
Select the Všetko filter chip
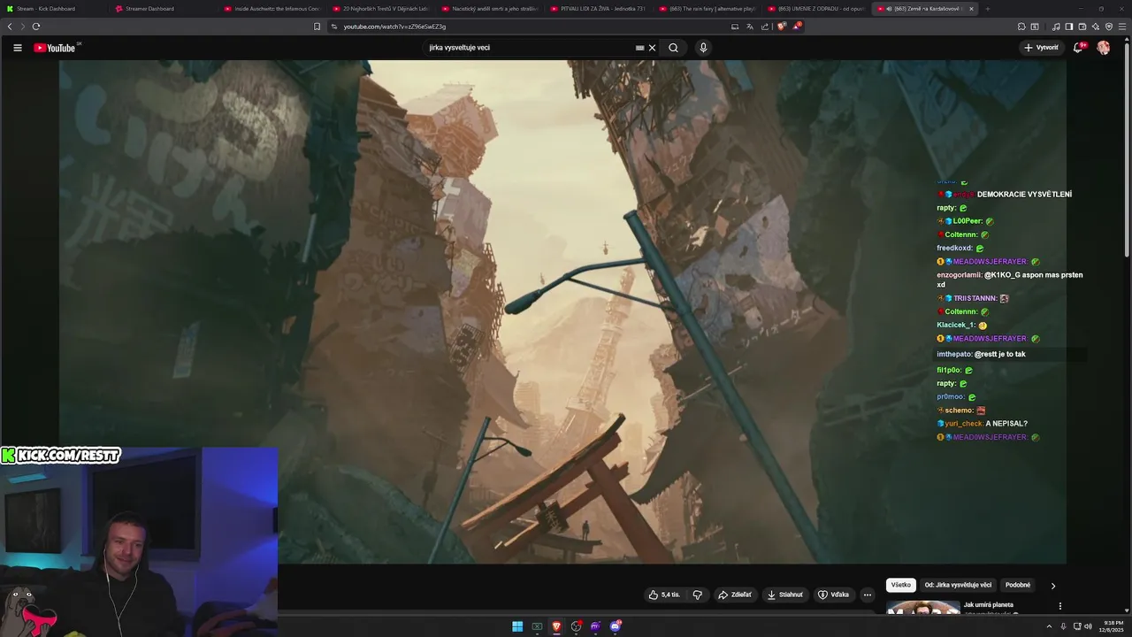pos(901,585)
